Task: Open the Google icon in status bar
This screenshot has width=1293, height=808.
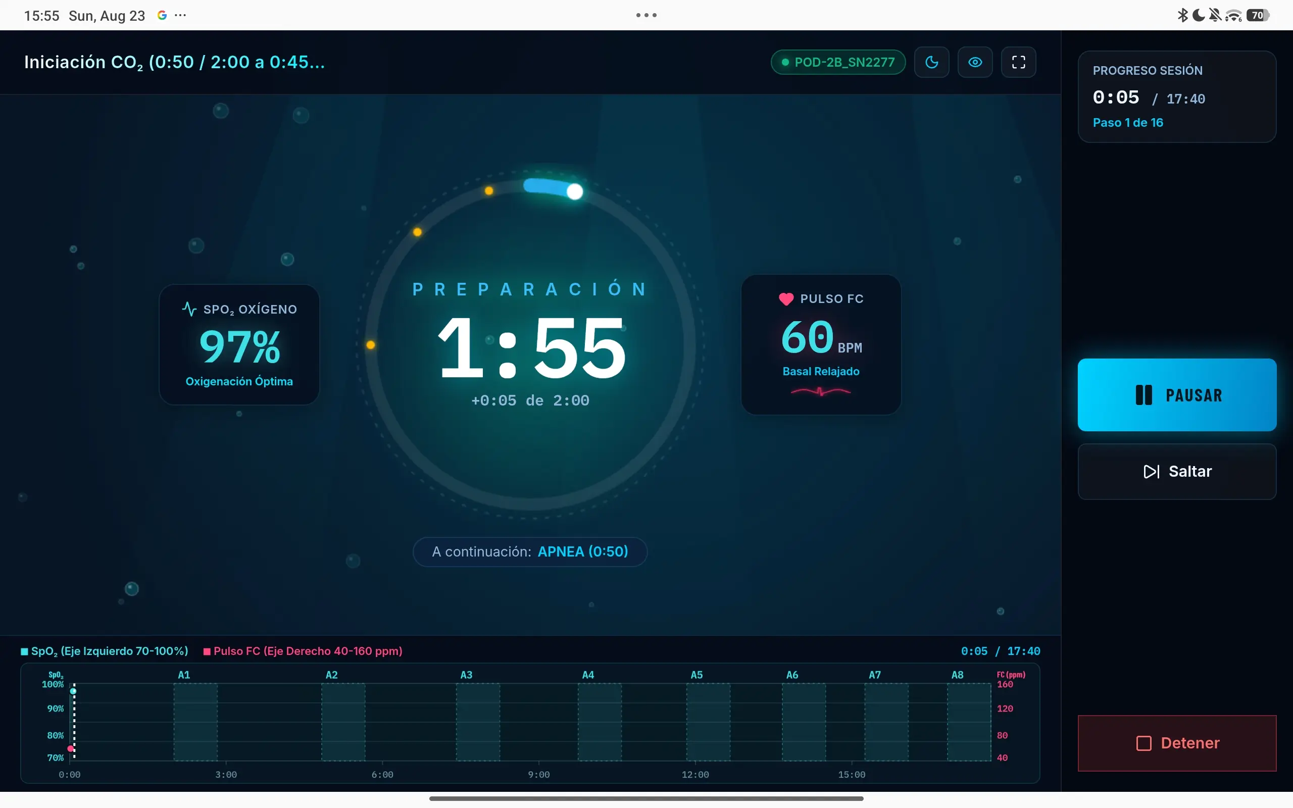Action: (x=162, y=15)
